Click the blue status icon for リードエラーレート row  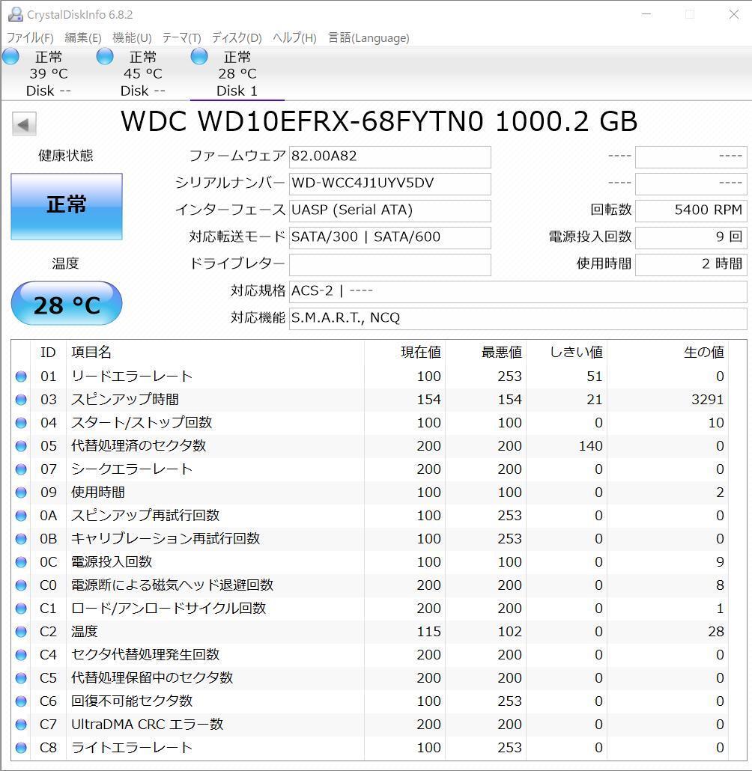(21, 377)
